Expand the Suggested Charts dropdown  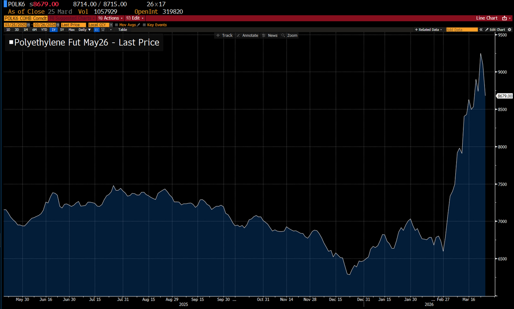(72, 18)
